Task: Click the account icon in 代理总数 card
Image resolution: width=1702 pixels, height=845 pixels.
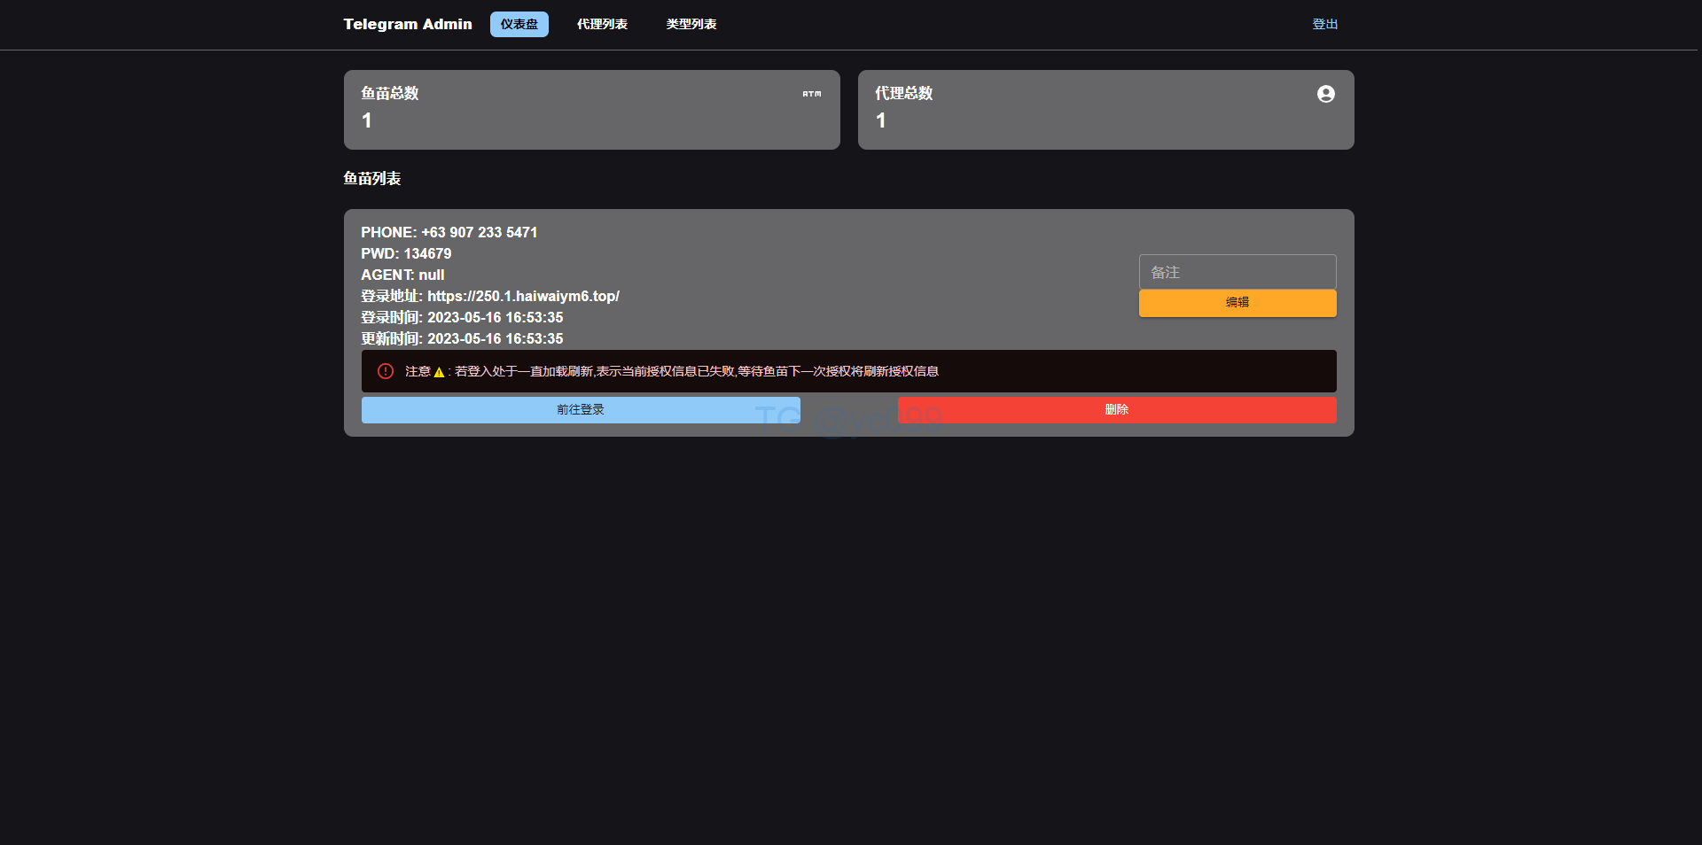Action: (1325, 94)
